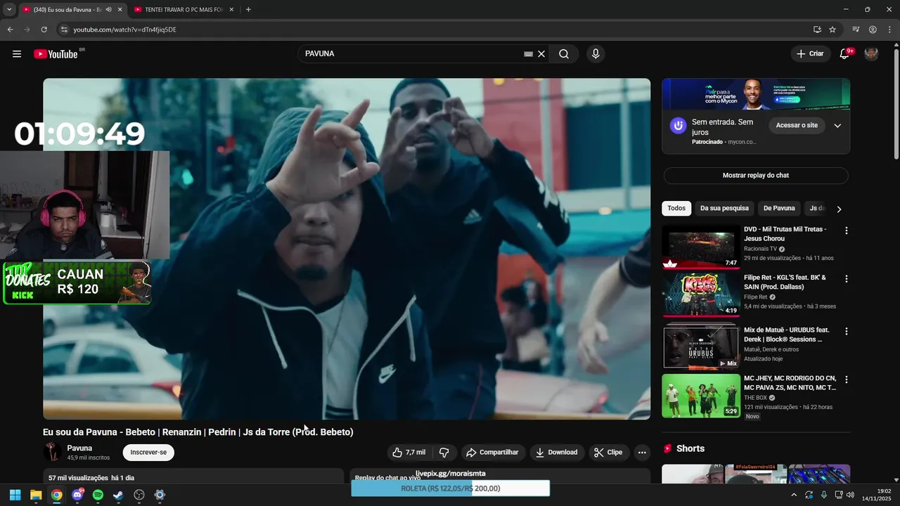The height and width of the screenshot is (506, 900).
Task: Open Windows Start menu
Action: [15, 495]
